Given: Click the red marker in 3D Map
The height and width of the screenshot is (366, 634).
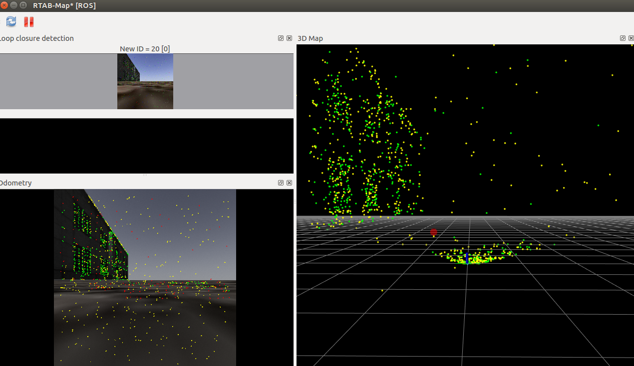Looking at the screenshot, I should pos(434,232).
